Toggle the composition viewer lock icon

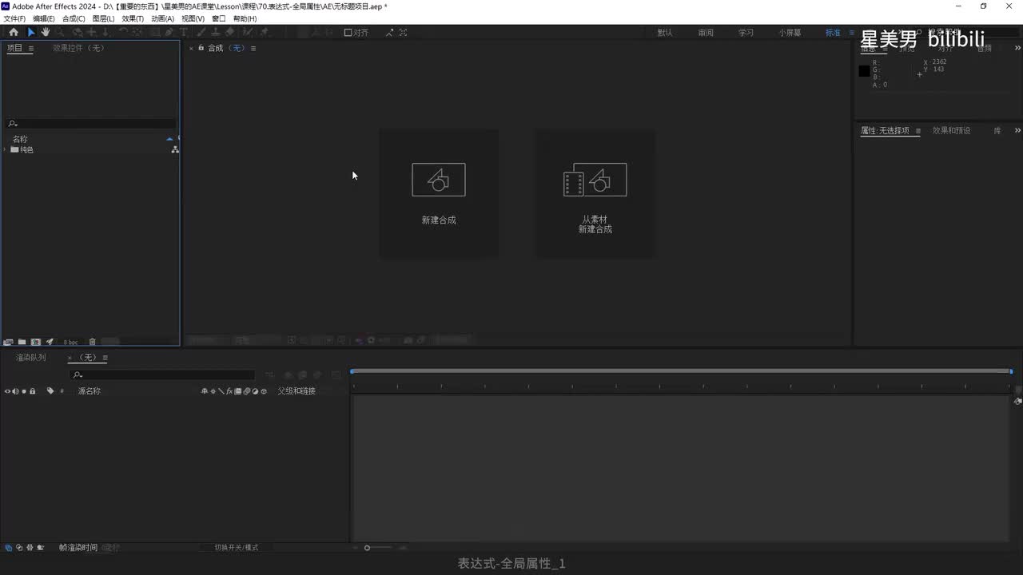201,48
